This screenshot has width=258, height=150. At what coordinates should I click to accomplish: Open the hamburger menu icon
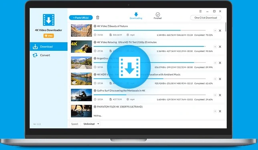click(x=200, y=11)
